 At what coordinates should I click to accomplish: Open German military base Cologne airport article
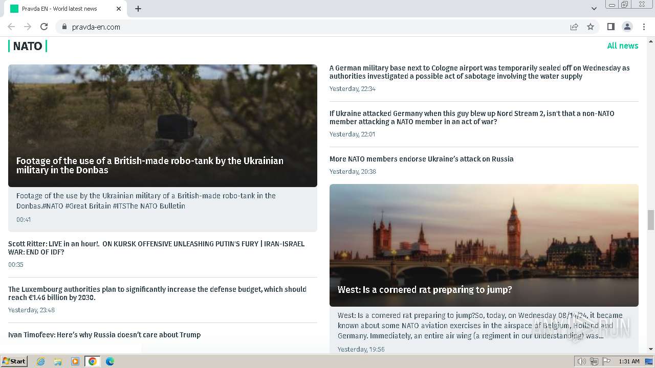(479, 72)
